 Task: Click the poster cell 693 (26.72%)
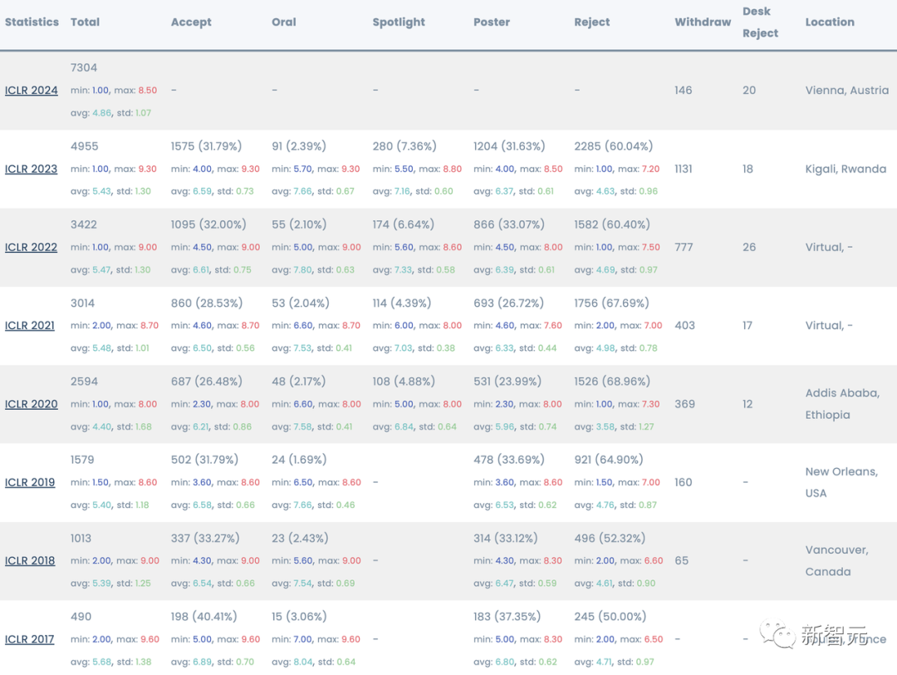(x=508, y=303)
